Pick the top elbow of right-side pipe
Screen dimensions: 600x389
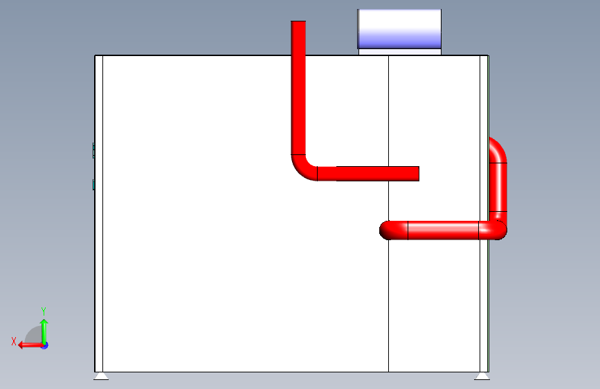[498, 150]
